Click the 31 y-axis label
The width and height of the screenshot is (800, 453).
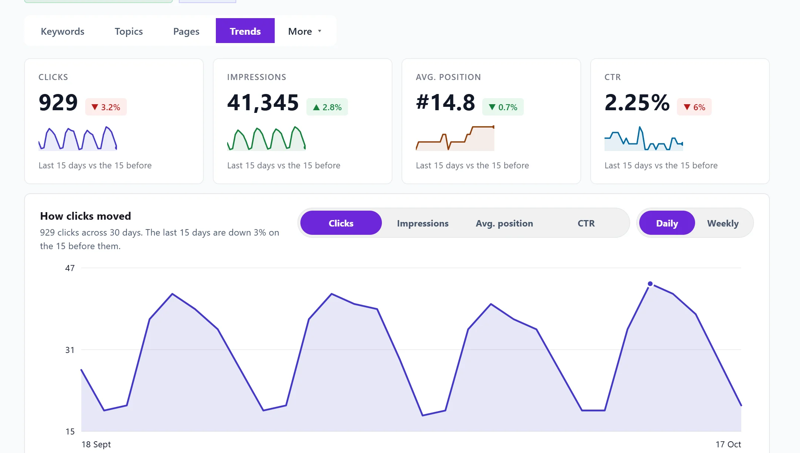coord(70,350)
